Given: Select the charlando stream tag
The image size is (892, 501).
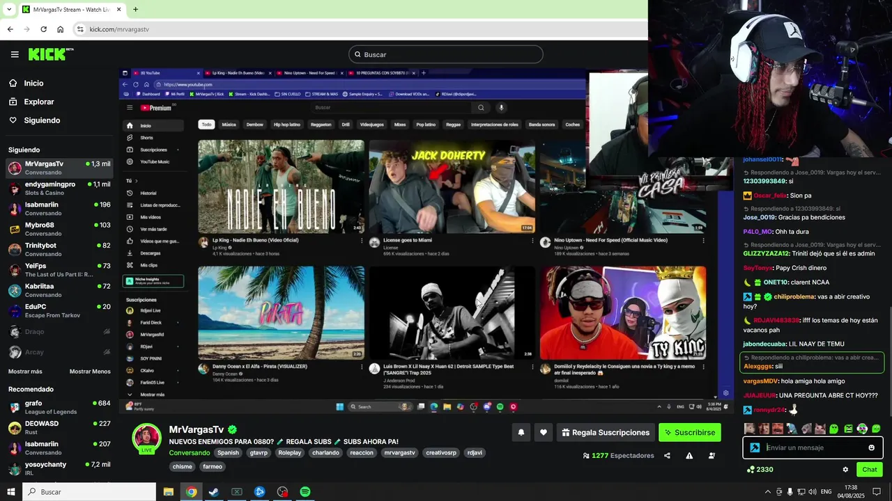Looking at the screenshot, I should pyautogui.click(x=325, y=452).
